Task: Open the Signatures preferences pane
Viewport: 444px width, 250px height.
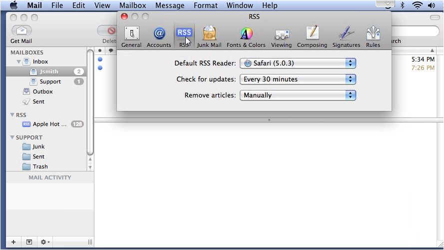Action: [346, 37]
